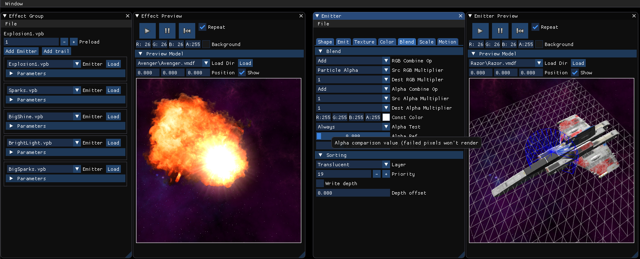The width and height of the screenshot is (640, 259).
Task: Enable the Write depth checkbox
Action: 320,183
